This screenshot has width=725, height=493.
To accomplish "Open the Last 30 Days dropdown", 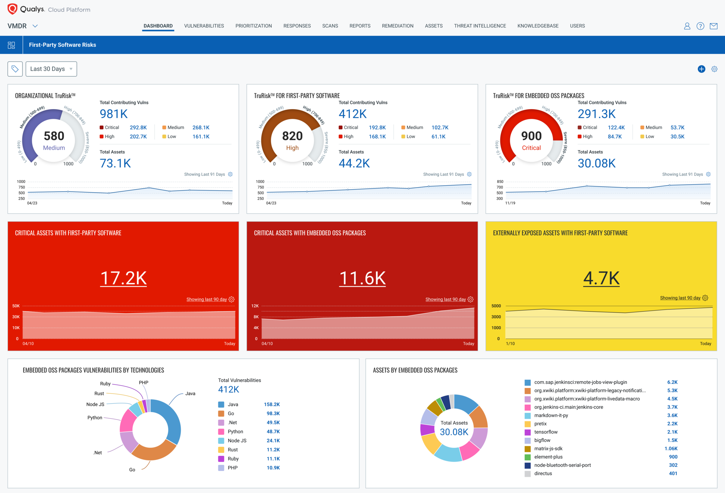I will (51, 69).
